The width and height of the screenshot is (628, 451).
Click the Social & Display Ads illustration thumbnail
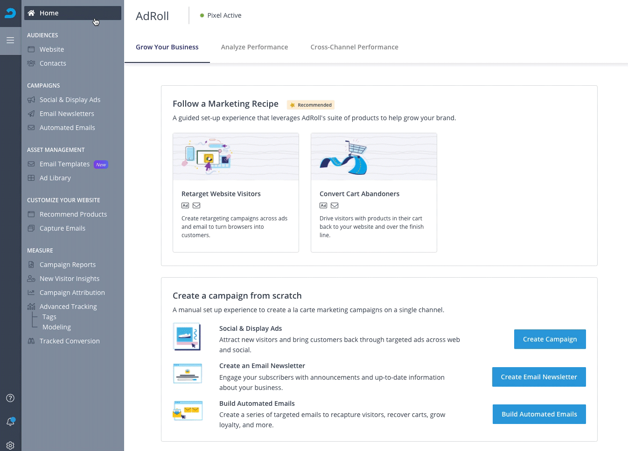click(187, 337)
